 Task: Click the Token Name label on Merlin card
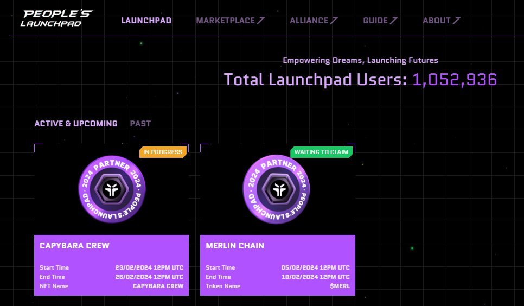(223, 286)
